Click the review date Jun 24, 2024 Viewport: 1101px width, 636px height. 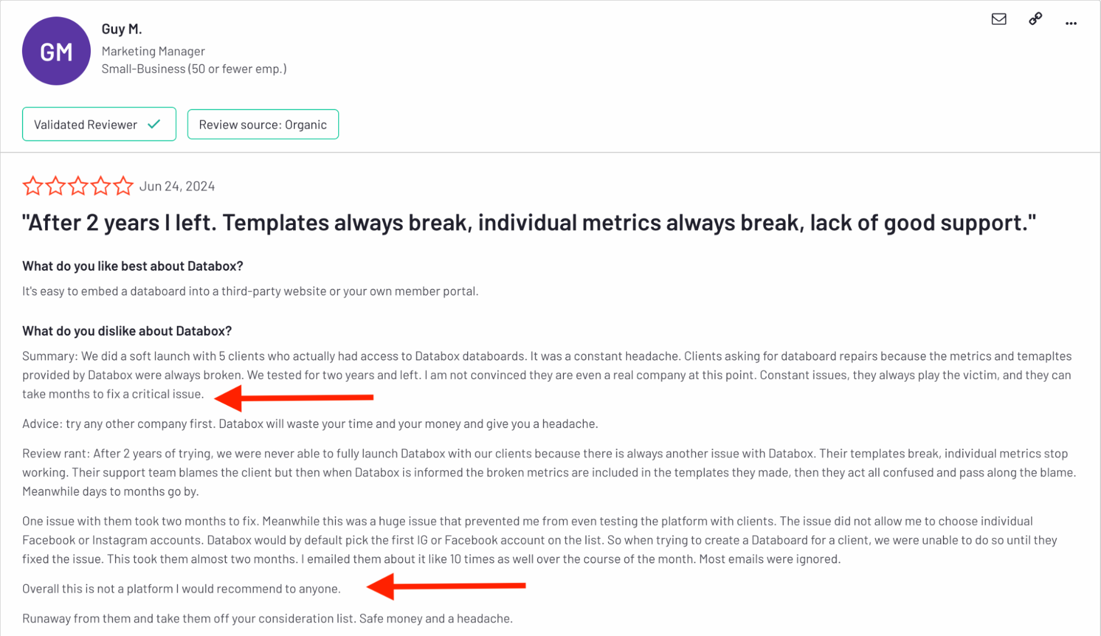(178, 185)
